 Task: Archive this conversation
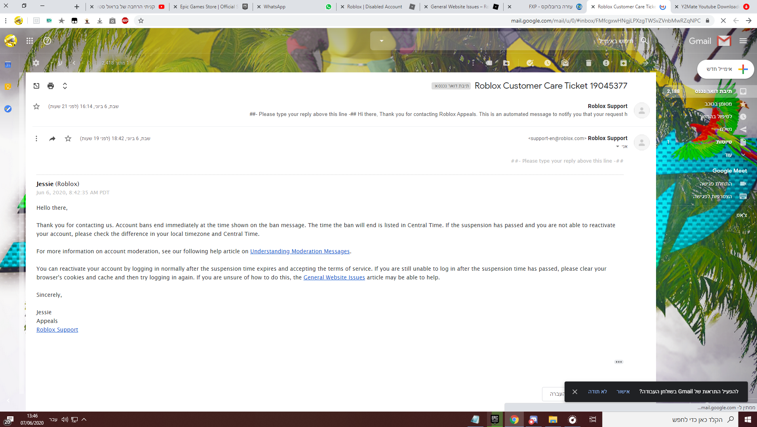tap(624, 63)
